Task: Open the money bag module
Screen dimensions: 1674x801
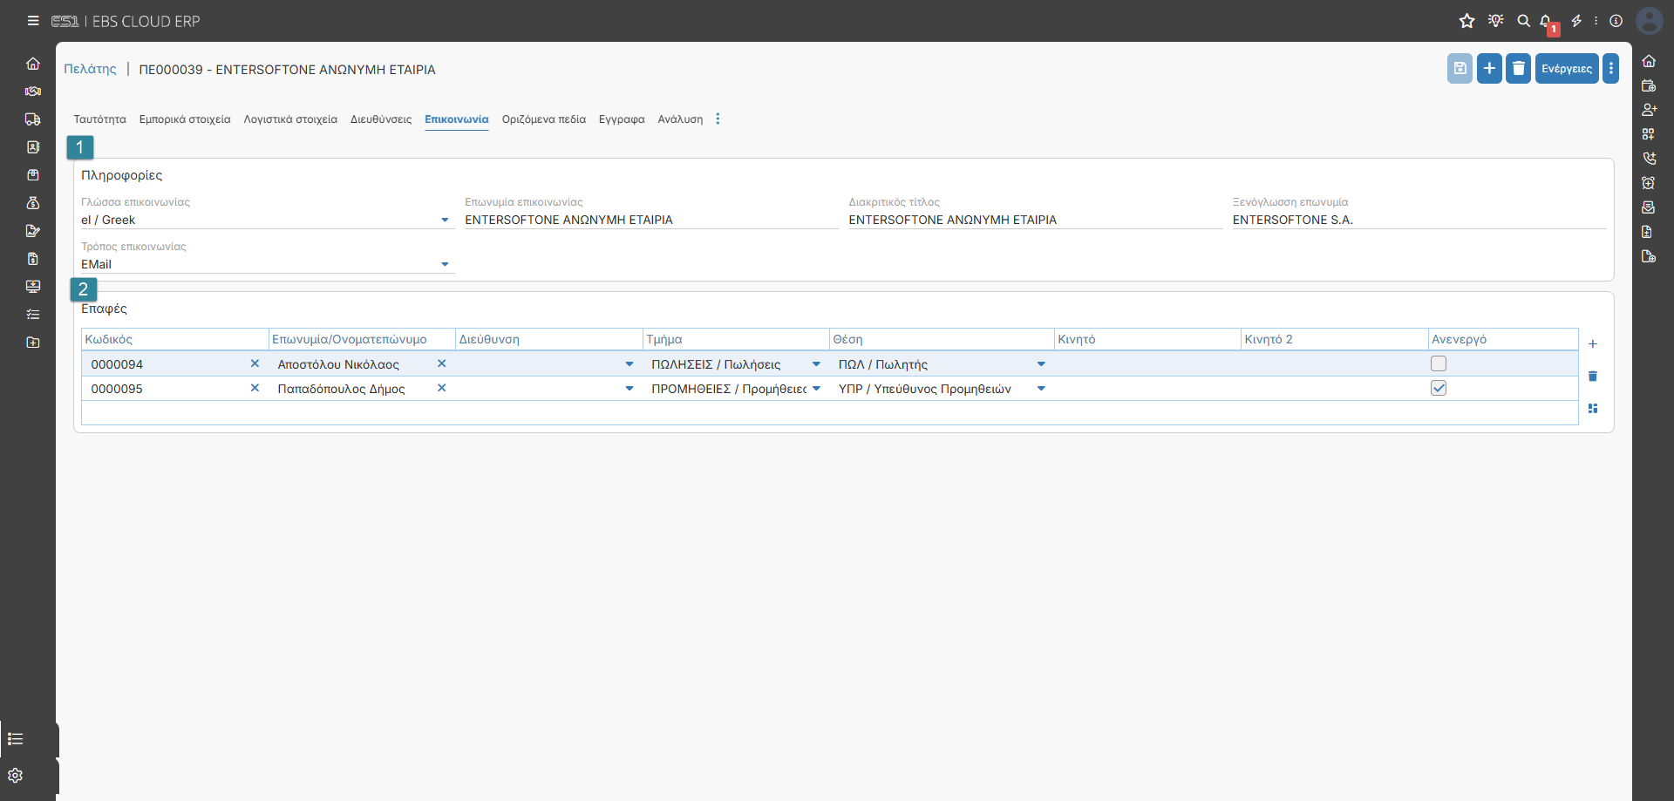Action: coord(33,203)
